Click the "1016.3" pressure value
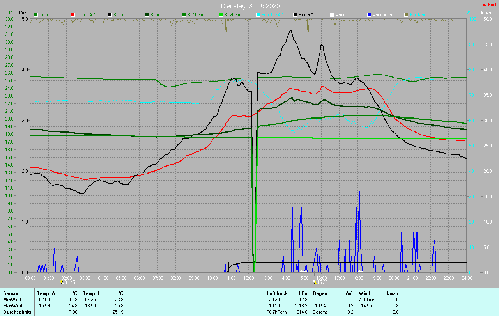Image resolution: width=499 pixels, height=316 pixels. (x=300, y=305)
